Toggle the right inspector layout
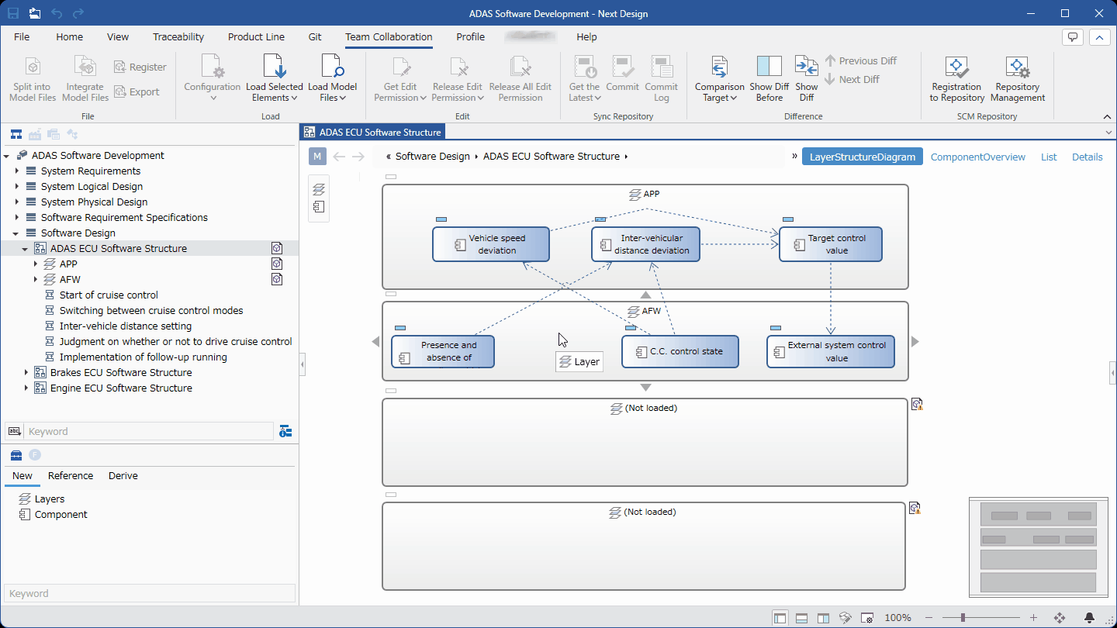Image resolution: width=1117 pixels, height=628 pixels. click(x=823, y=618)
